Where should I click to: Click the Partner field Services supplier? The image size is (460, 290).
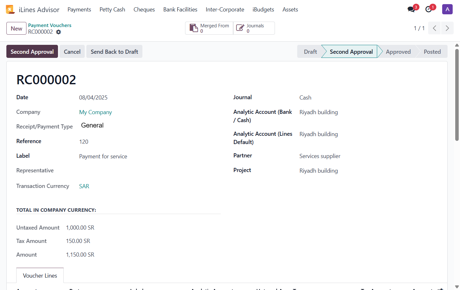click(320, 156)
